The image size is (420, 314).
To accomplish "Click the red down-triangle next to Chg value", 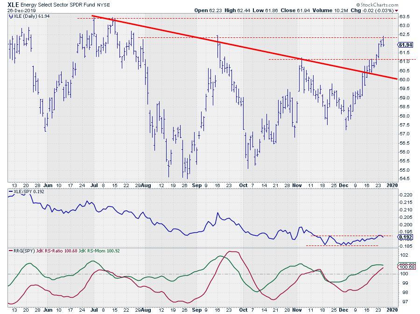I will coord(396,11).
